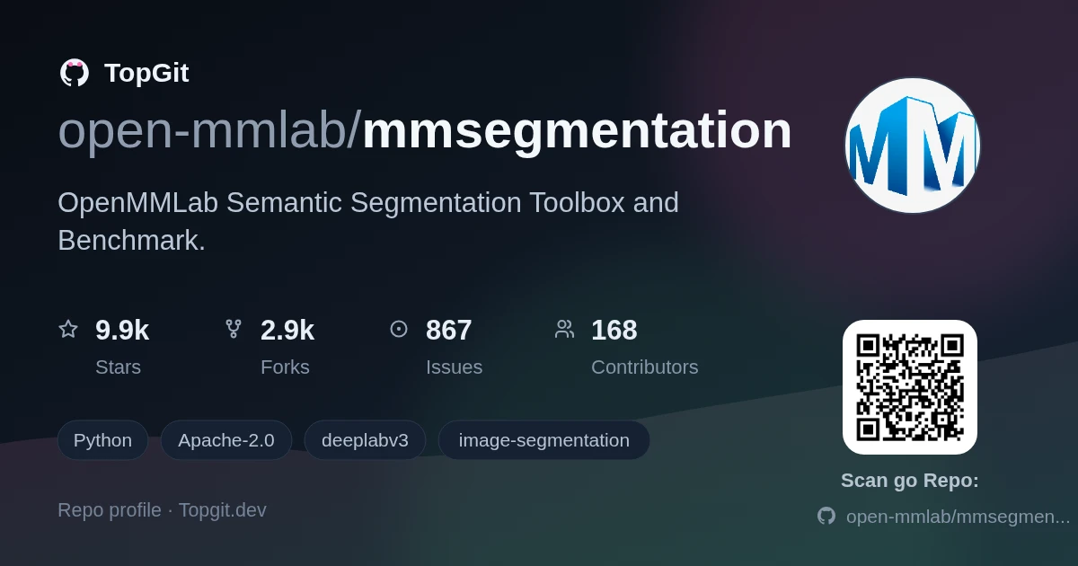
Task: Click the open-mmlab/ owner name in title
Action: pos(209,131)
